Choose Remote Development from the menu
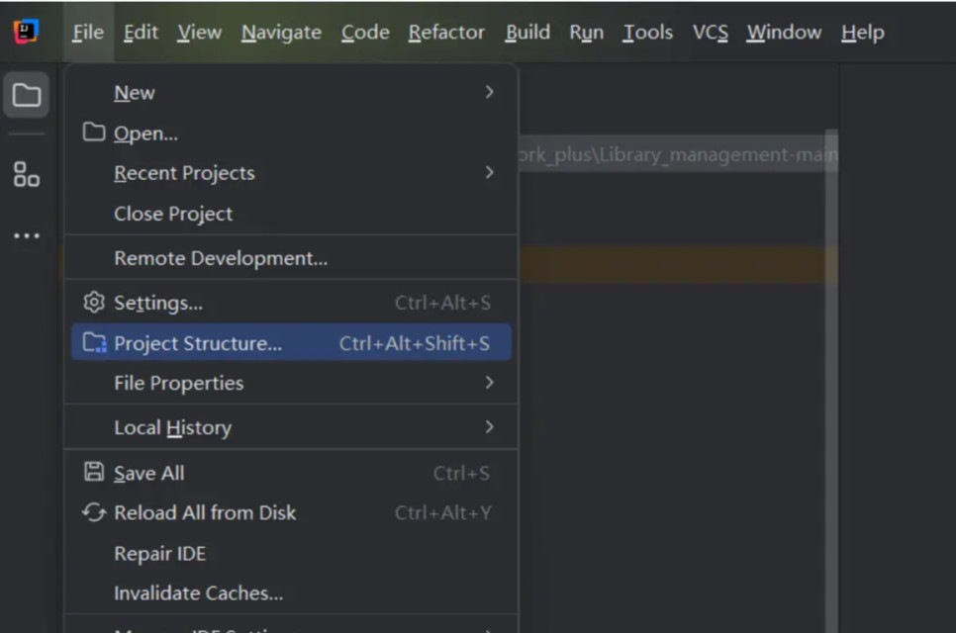The image size is (956, 633). pos(221,259)
